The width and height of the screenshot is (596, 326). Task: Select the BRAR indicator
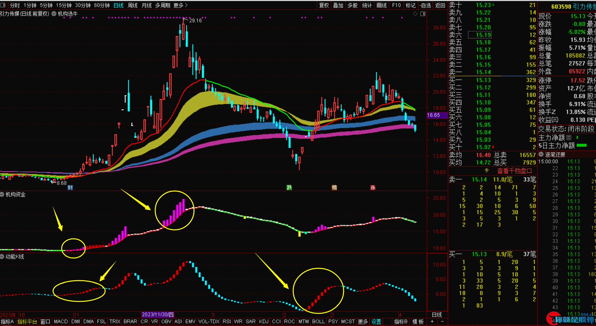click(130, 321)
